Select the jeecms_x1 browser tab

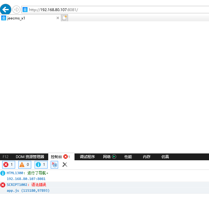click(x=30, y=18)
